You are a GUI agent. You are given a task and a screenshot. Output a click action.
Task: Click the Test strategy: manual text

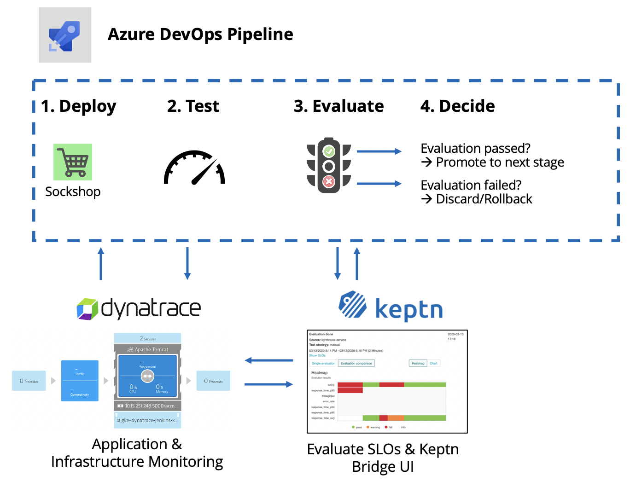[x=325, y=345]
